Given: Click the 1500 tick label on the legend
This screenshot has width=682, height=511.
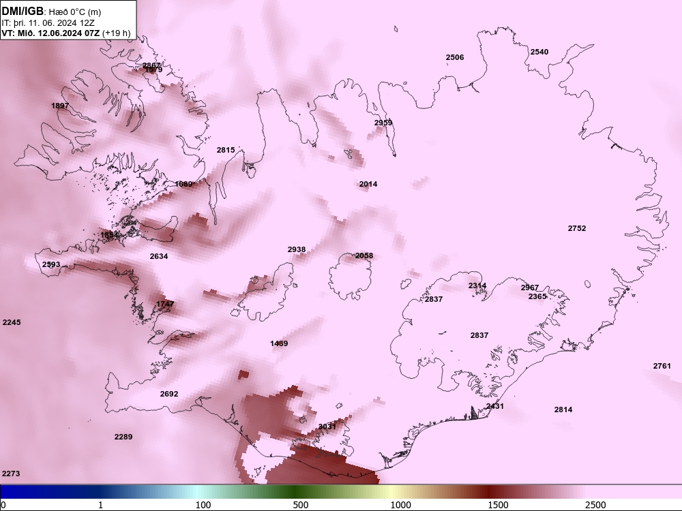Looking at the screenshot, I should [x=498, y=505].
